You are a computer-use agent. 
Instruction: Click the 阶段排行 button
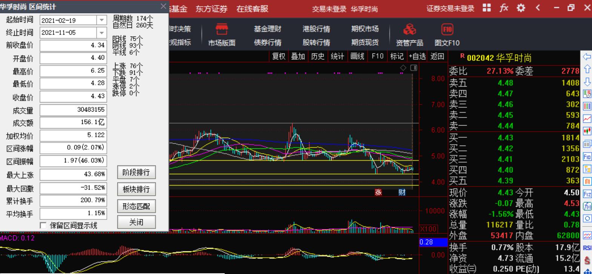(x=136, y=172)
